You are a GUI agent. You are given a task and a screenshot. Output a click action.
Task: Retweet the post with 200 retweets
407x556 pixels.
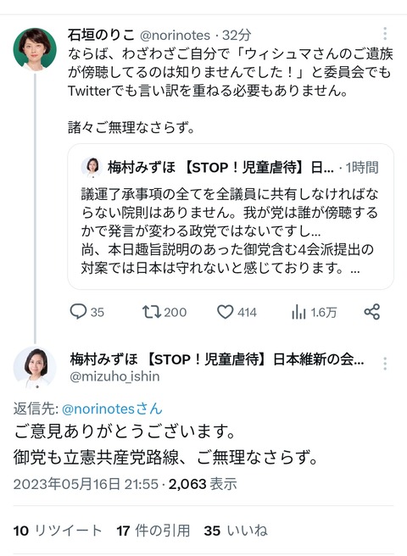(152, 312)
